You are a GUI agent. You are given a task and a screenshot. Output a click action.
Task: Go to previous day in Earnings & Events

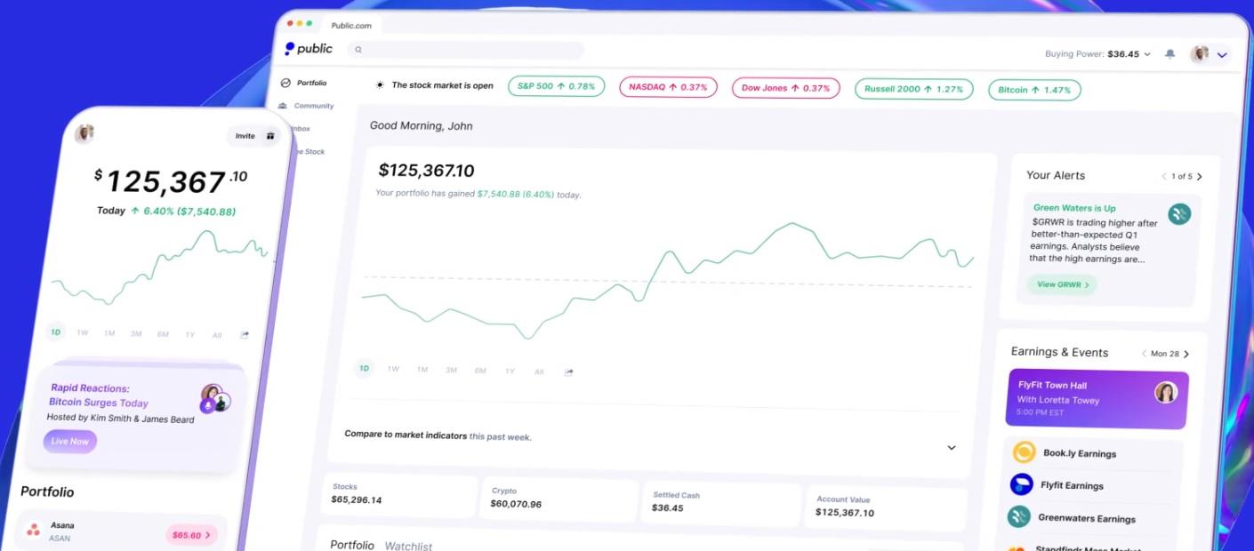[1144, 353]
